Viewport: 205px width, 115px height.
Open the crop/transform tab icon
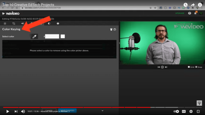click(x=14, y=24)
